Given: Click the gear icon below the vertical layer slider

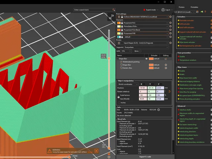Looking at the screenshot, I should click(109, 157).
